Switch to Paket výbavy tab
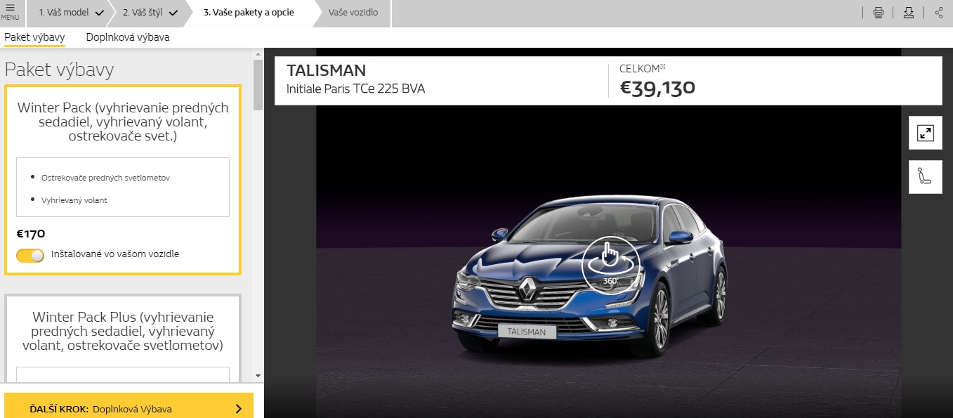 (x=34, y=37)
